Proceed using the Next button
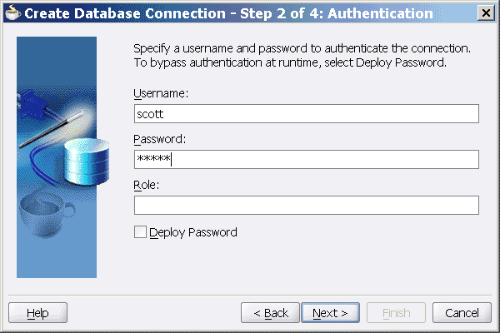 tap(330, 313)
